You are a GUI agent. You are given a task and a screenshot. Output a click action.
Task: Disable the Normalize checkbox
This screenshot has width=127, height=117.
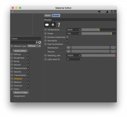(67, 40)
